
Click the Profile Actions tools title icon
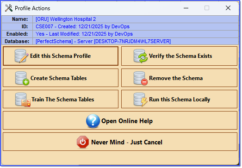(x=9, y=8)
